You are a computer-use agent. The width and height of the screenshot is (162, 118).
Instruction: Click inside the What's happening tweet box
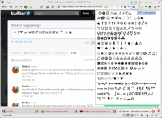[x=53, y=33]
